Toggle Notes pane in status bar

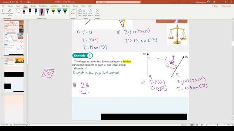tap(184, 125)
